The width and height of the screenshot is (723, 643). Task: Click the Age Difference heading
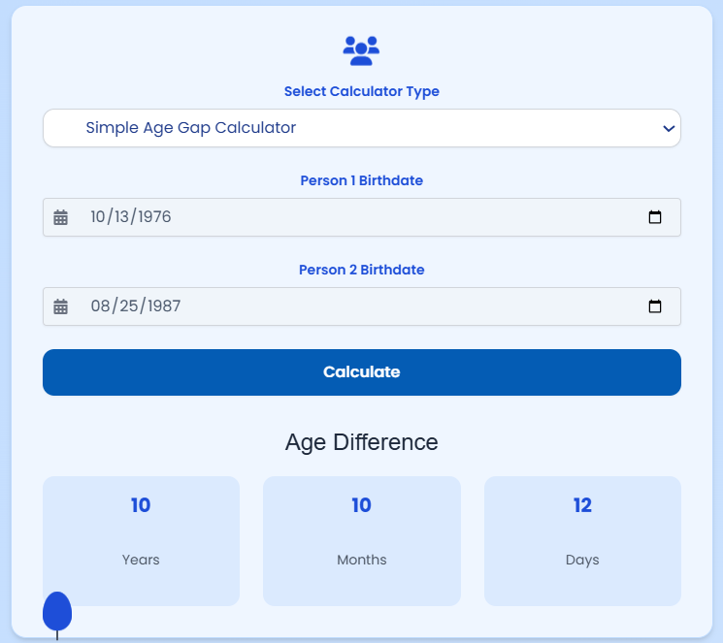click(x=361, y=442)
